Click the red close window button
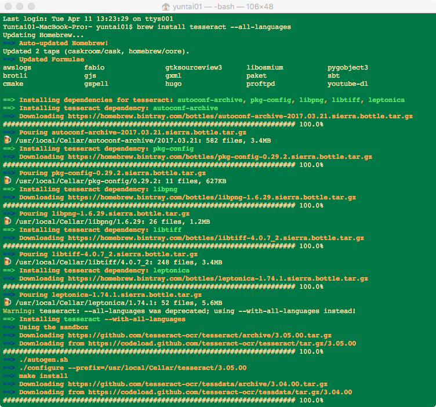 pyautogui.click(x=8, y=6)
